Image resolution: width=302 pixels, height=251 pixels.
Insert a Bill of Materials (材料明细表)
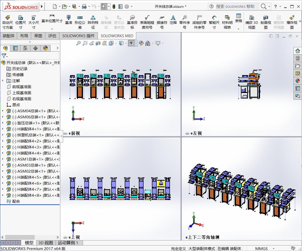(227, 22)
